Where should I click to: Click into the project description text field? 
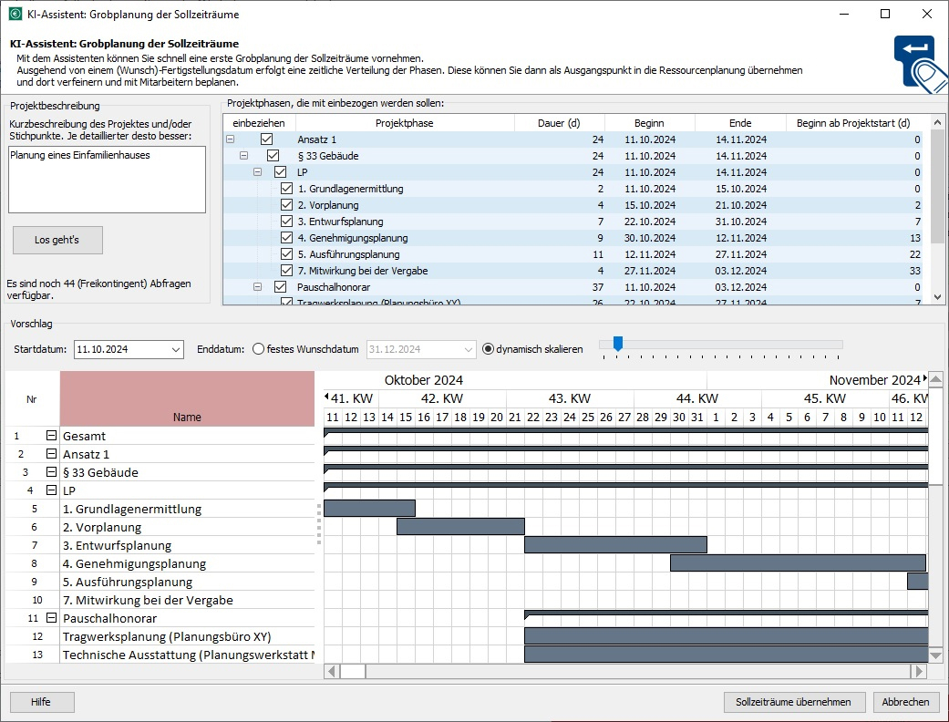click(x=106, y=179)
